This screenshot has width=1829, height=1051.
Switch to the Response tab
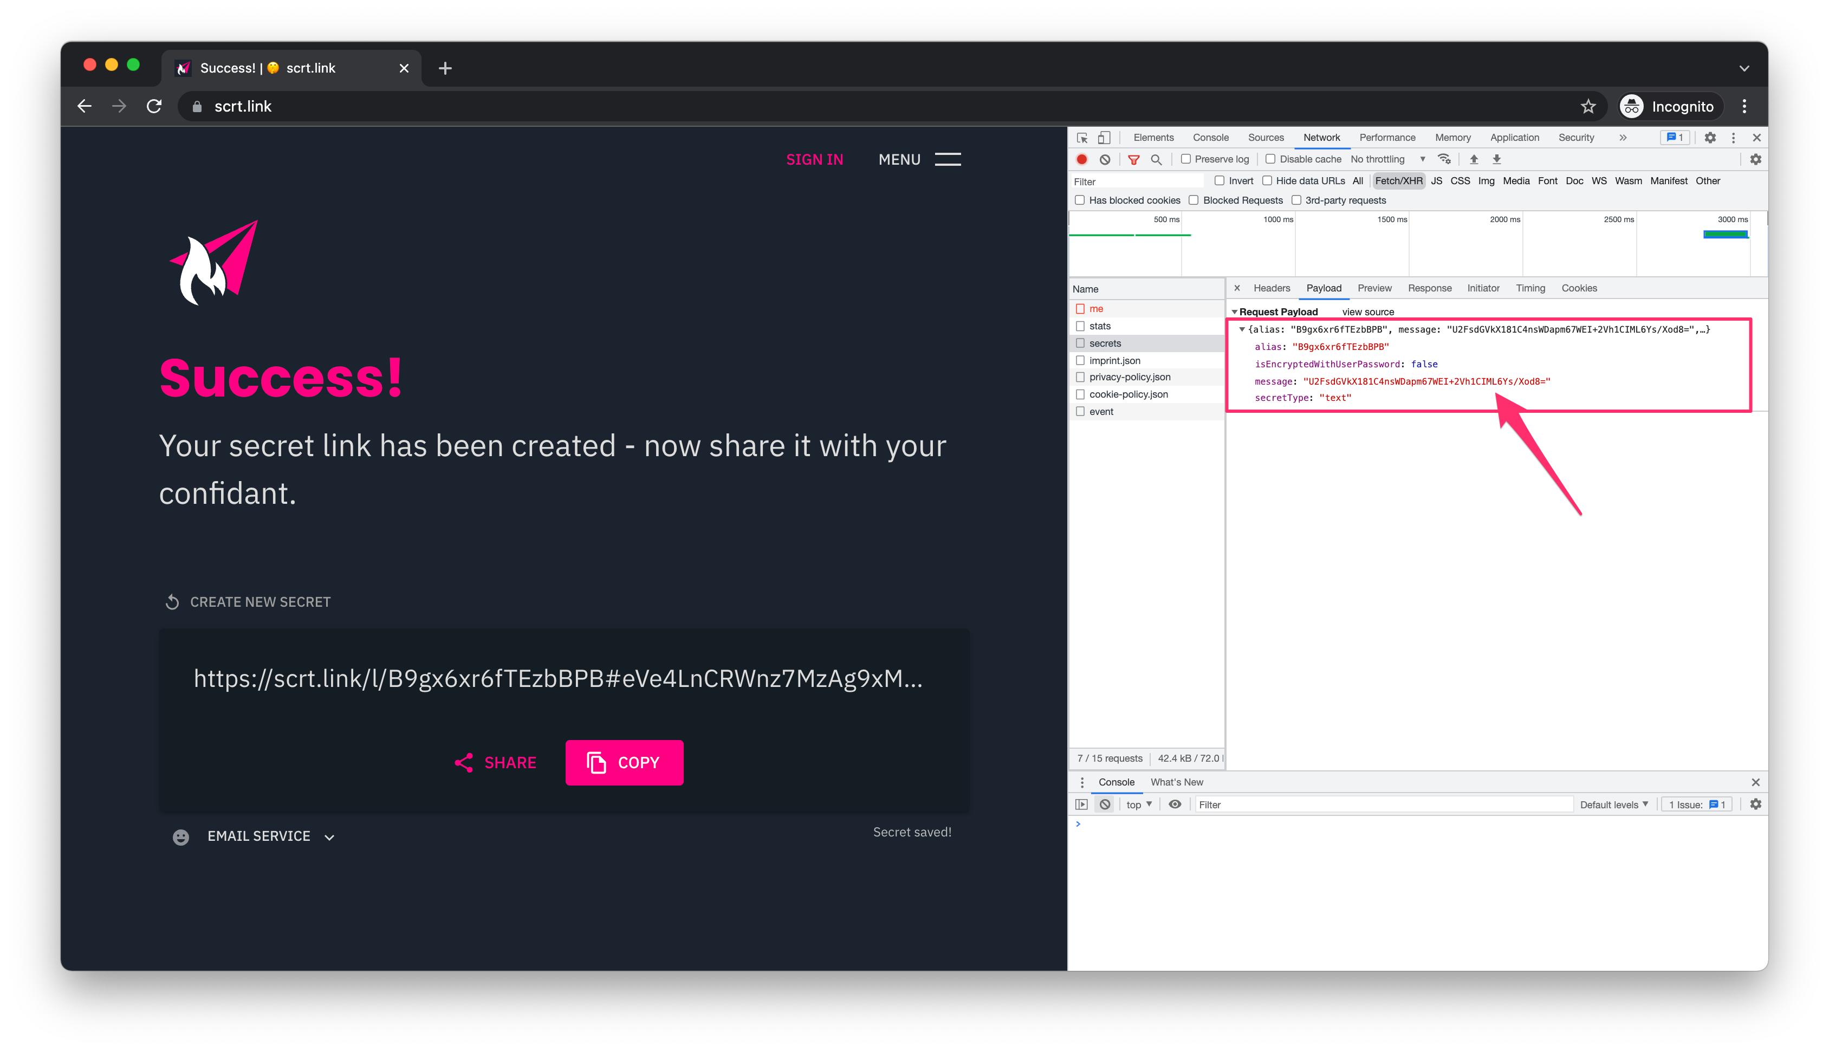tap(1429, 288)
